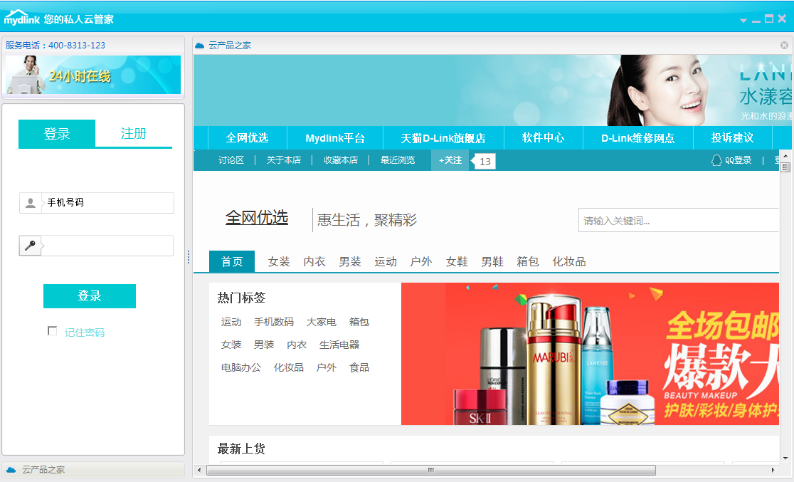
Task: Click the 生活电器 hot tag
Action: click(339, 345)
